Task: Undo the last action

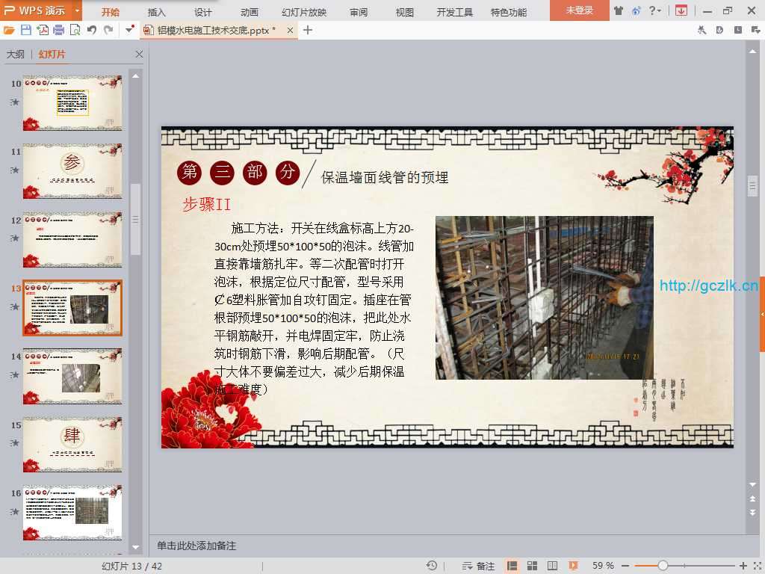Action: [91, 30]
